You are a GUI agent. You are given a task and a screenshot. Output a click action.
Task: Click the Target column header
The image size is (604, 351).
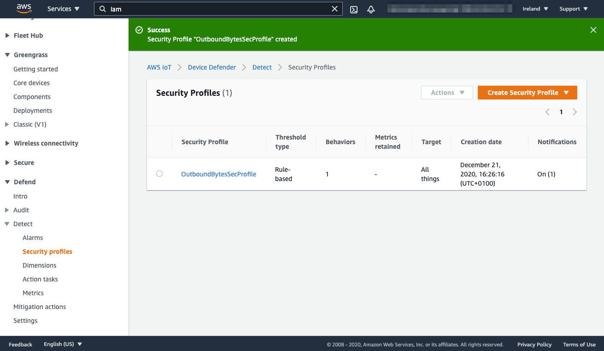click(431, 142)
